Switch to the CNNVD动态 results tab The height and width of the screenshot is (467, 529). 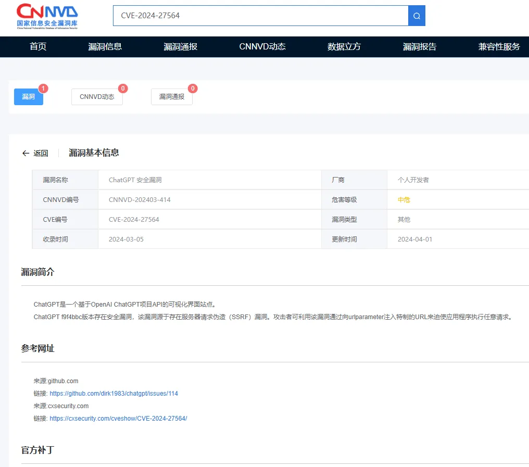click(x=97, y=97)
